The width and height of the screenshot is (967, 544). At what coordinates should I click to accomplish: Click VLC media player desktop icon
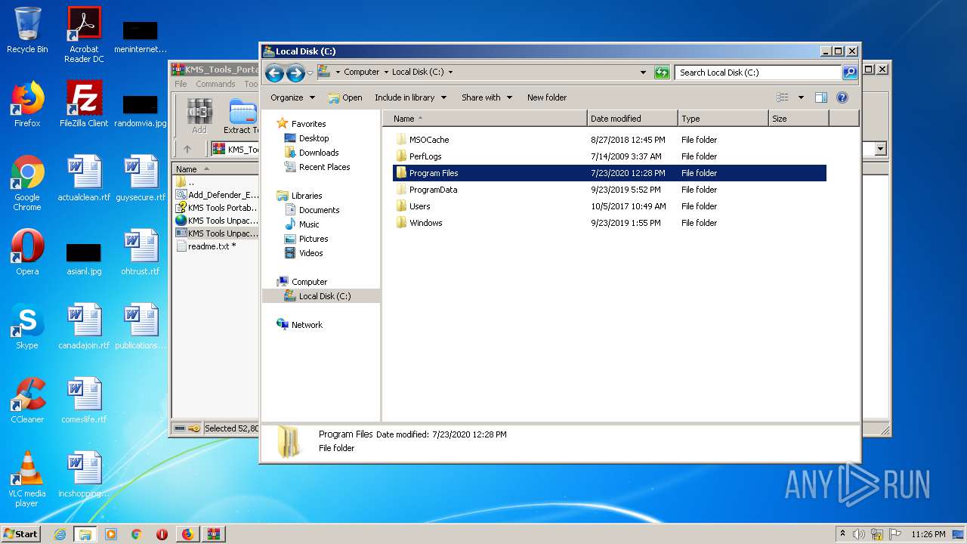27,480
